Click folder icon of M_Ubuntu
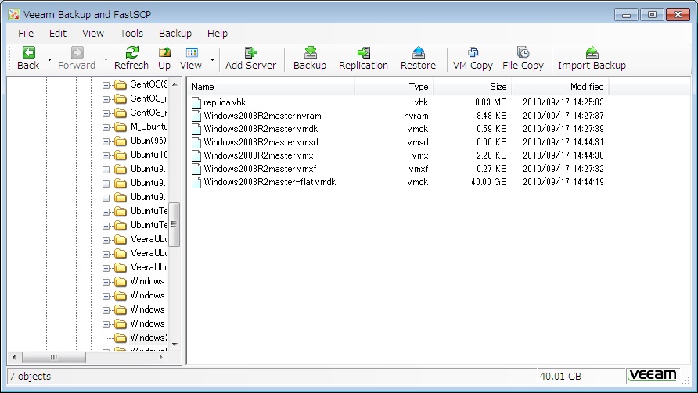The width and height of the screenshot is (698, 393). coord(121,127)
